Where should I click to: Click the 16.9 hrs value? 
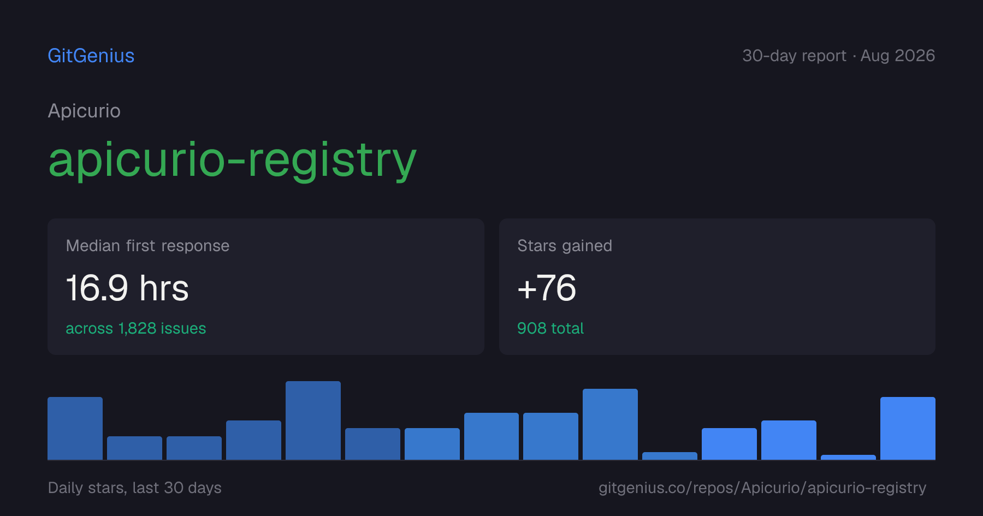(127, 288)
